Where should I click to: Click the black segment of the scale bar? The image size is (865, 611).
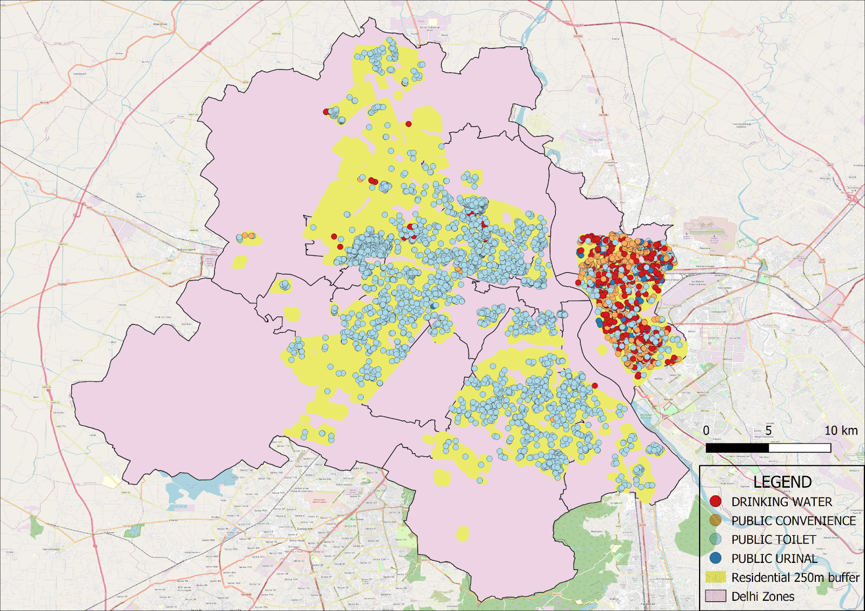(x=736, y=448)
